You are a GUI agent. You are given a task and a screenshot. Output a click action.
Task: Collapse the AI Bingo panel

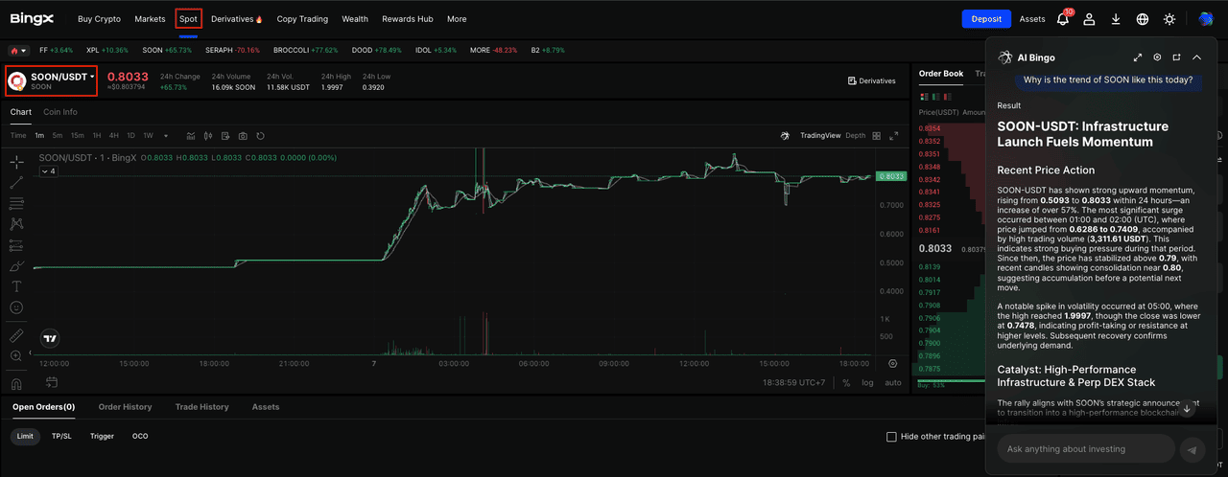[x=1196, y=57]
